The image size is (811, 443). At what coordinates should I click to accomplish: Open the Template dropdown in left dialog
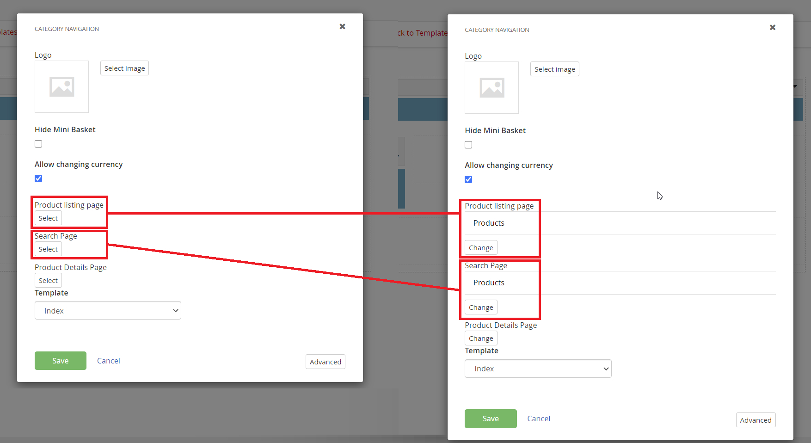pos(108,310)
